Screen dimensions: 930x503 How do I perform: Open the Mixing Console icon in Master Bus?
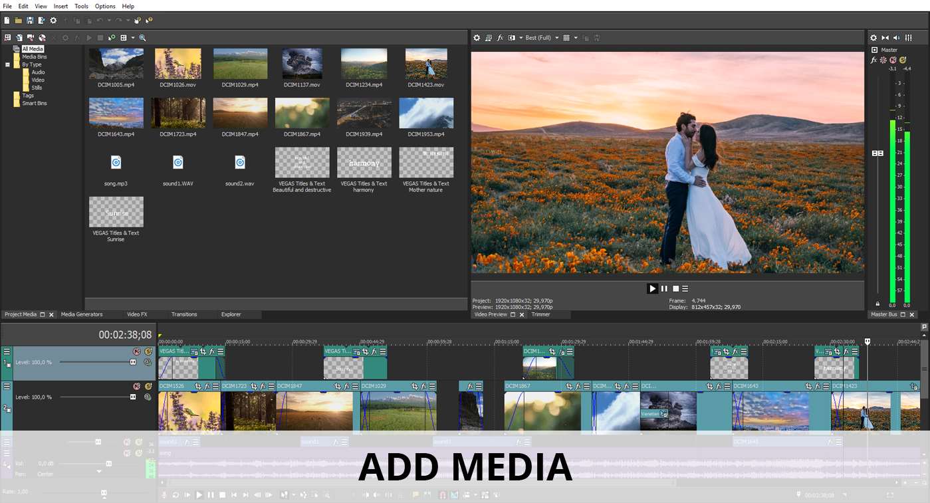click(x=909, y=38)
